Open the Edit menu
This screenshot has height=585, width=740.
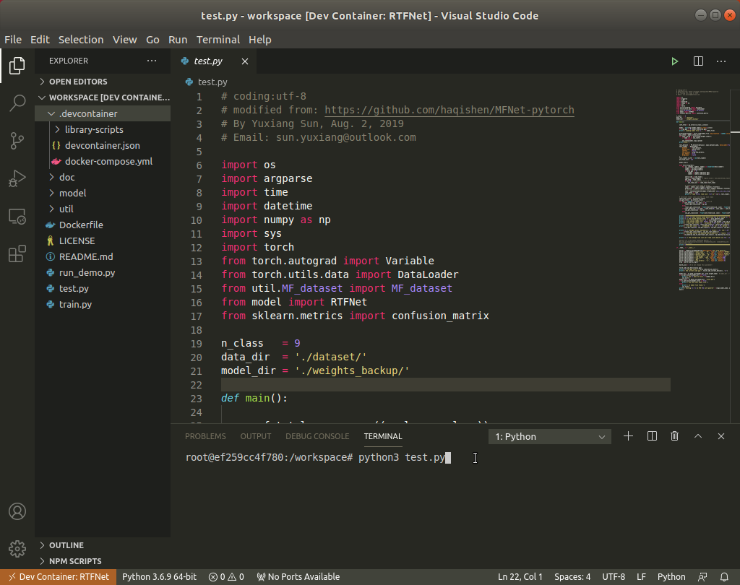[x=40, y=40]
